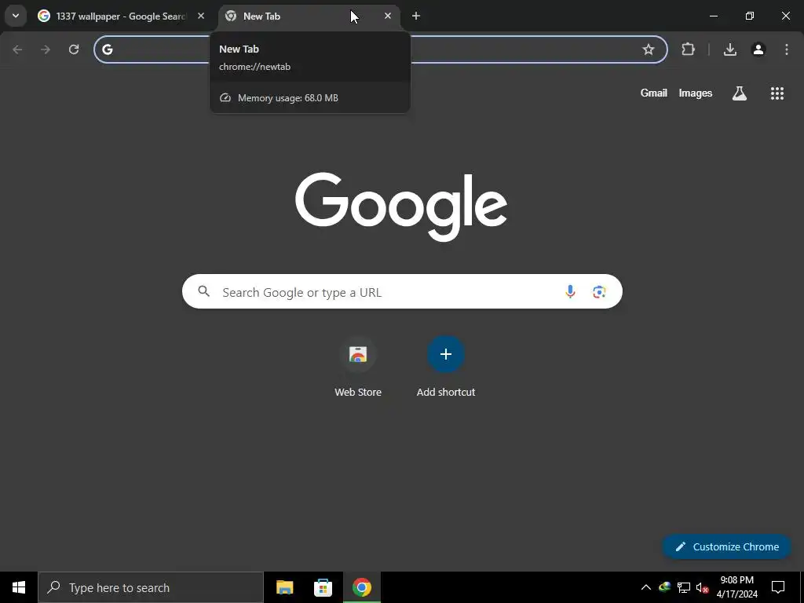Click the Google G icon in address bar

click(x=107, y=49)
